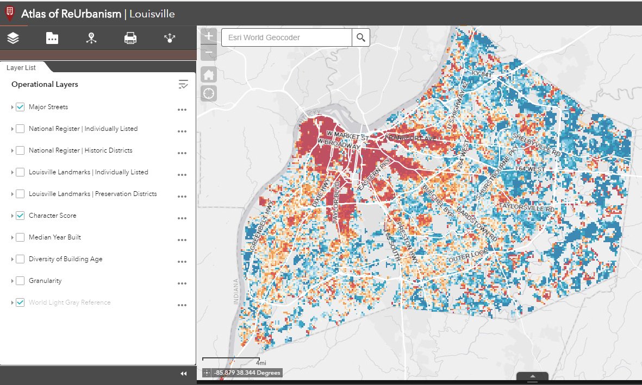Click the Print tool icon

[x=130, y=38]
